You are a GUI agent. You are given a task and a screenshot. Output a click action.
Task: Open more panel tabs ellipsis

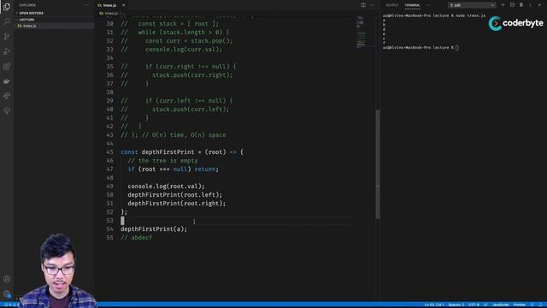428,5
